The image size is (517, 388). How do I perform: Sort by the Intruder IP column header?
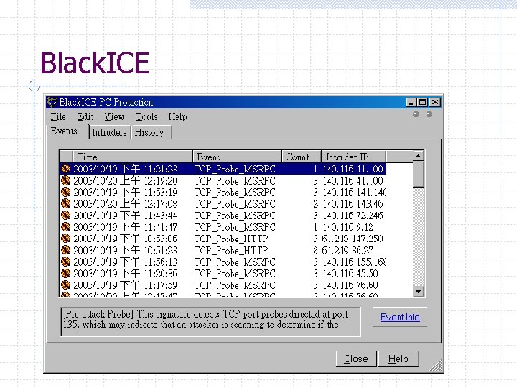click(x=353, y=157)
